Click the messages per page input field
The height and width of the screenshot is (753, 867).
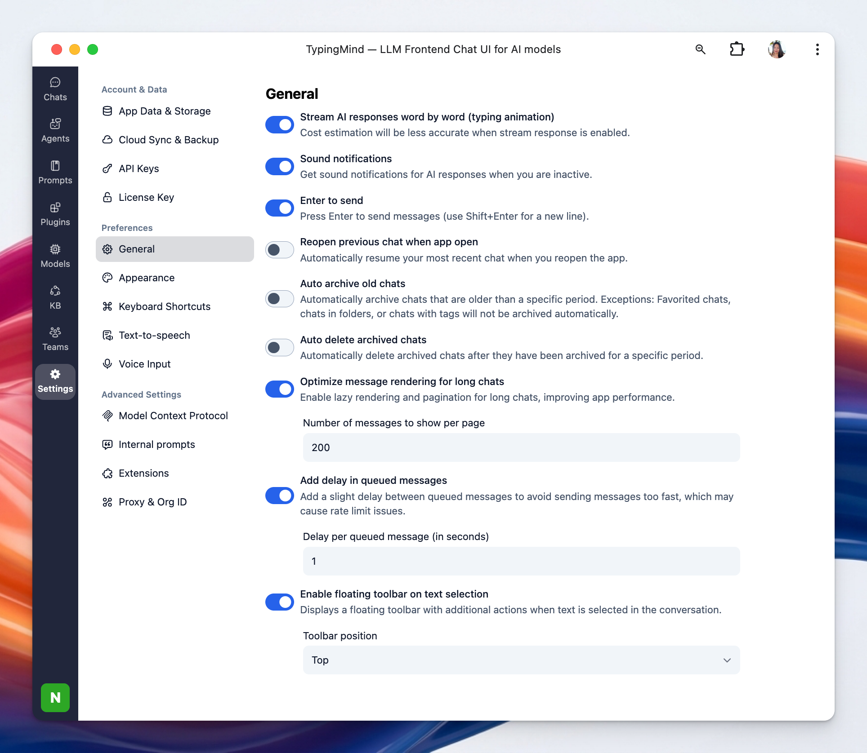click(521, 447)
